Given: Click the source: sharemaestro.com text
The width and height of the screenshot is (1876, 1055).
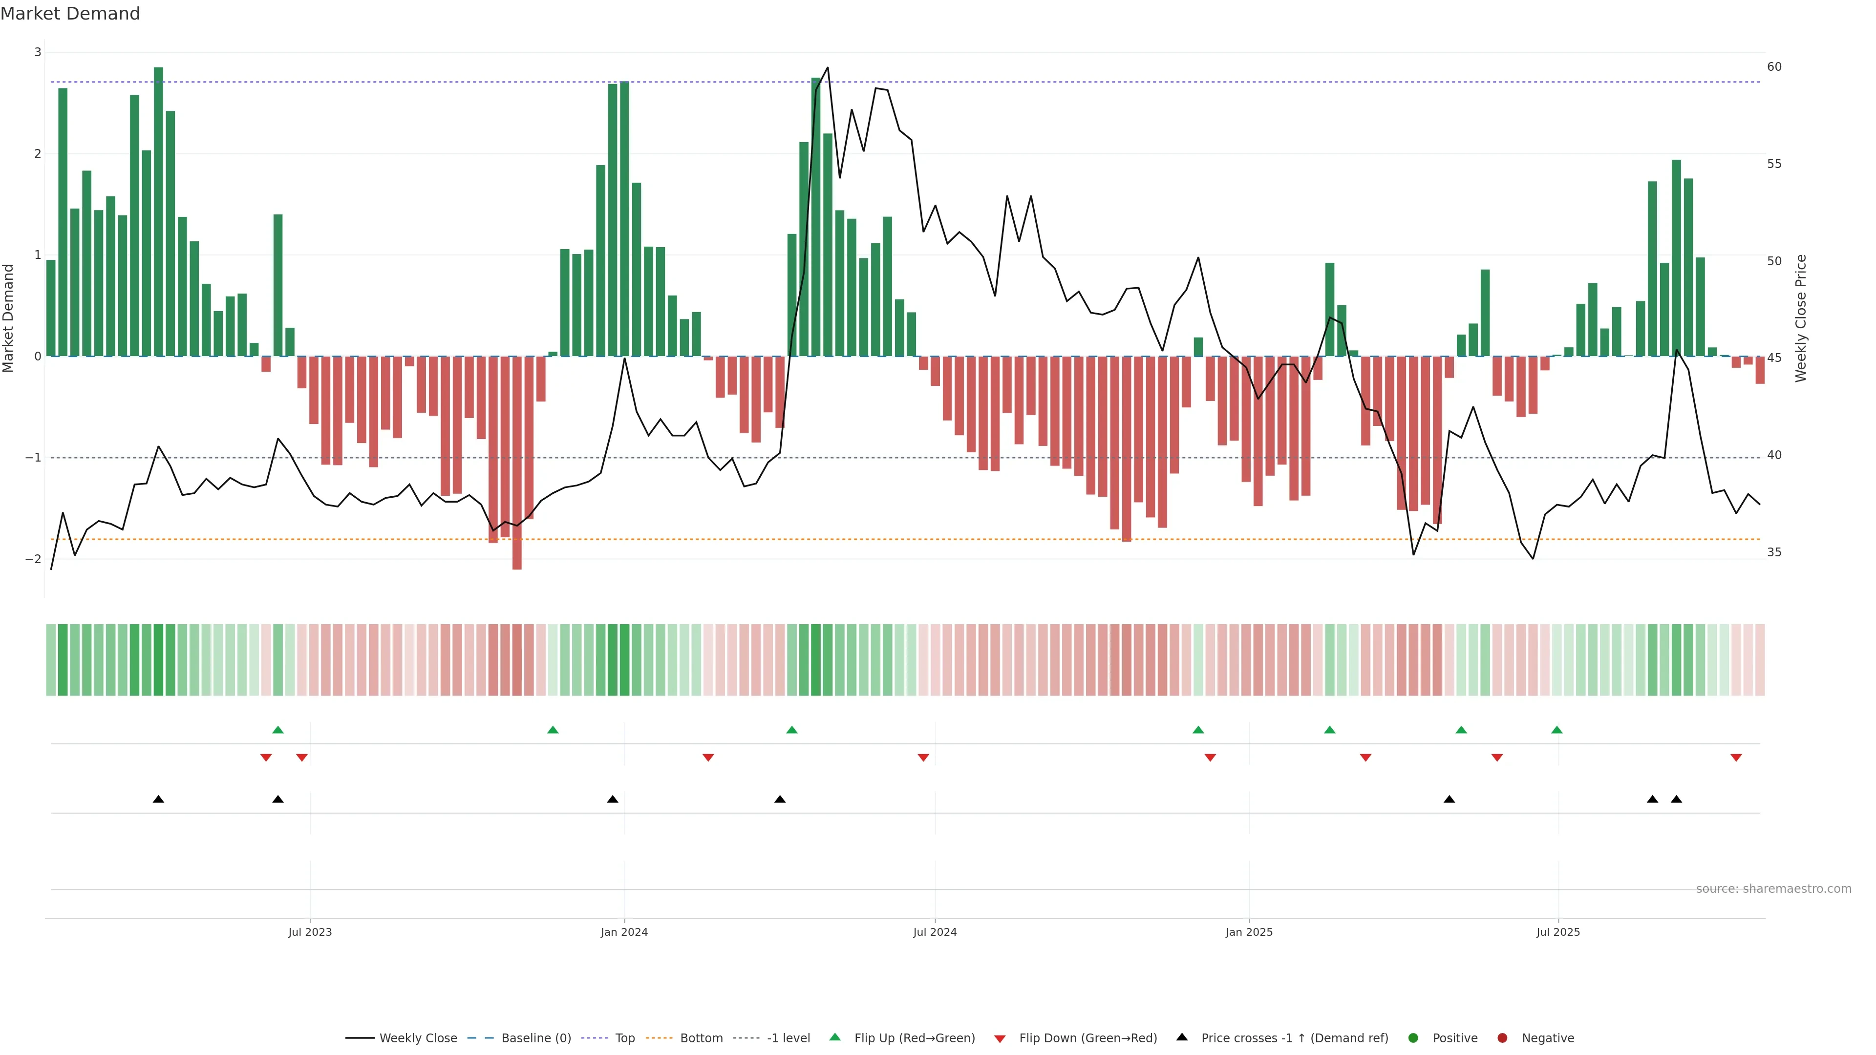Looking at the screenshot, I should pos(1773,888).
